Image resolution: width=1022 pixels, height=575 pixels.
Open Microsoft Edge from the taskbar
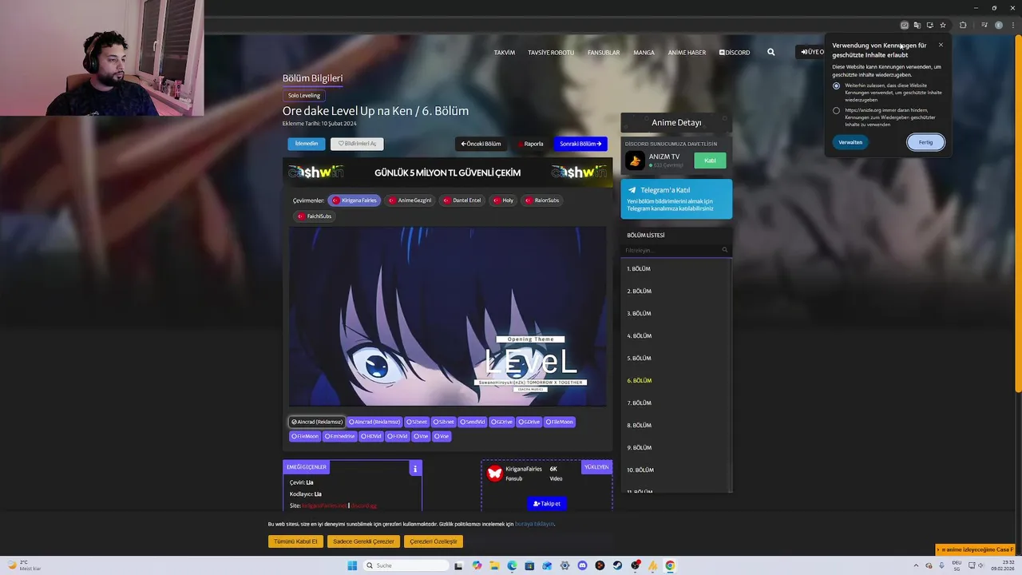[512, 565]
